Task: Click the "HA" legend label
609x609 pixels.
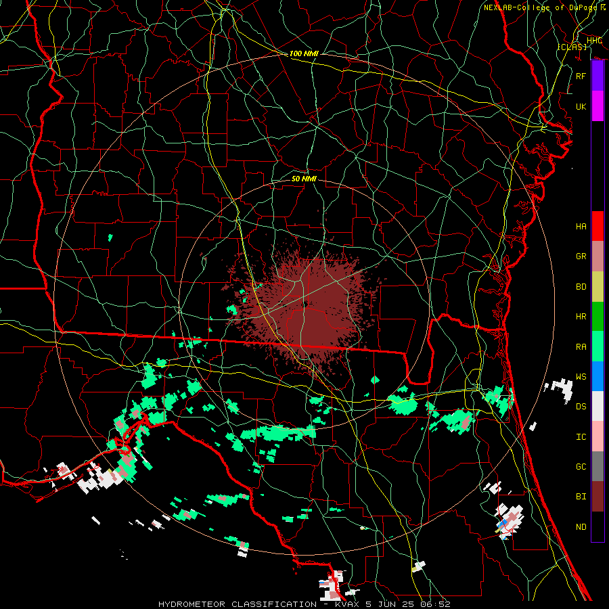Action: pos(581,227)
